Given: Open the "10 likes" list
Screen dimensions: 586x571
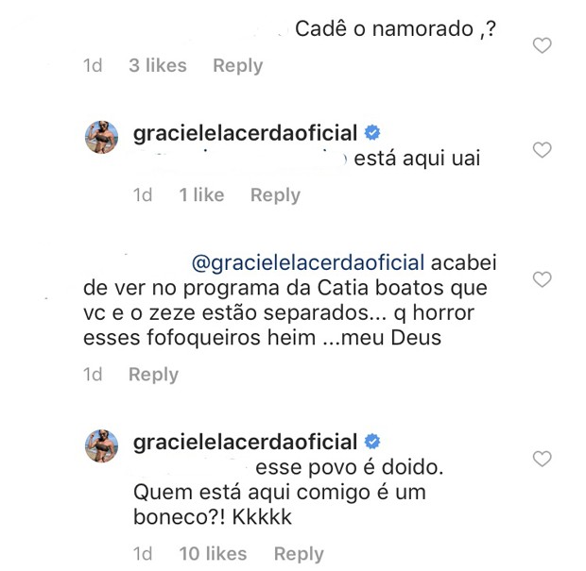Looking at the screenshot, I should click(x=213, y=554).
